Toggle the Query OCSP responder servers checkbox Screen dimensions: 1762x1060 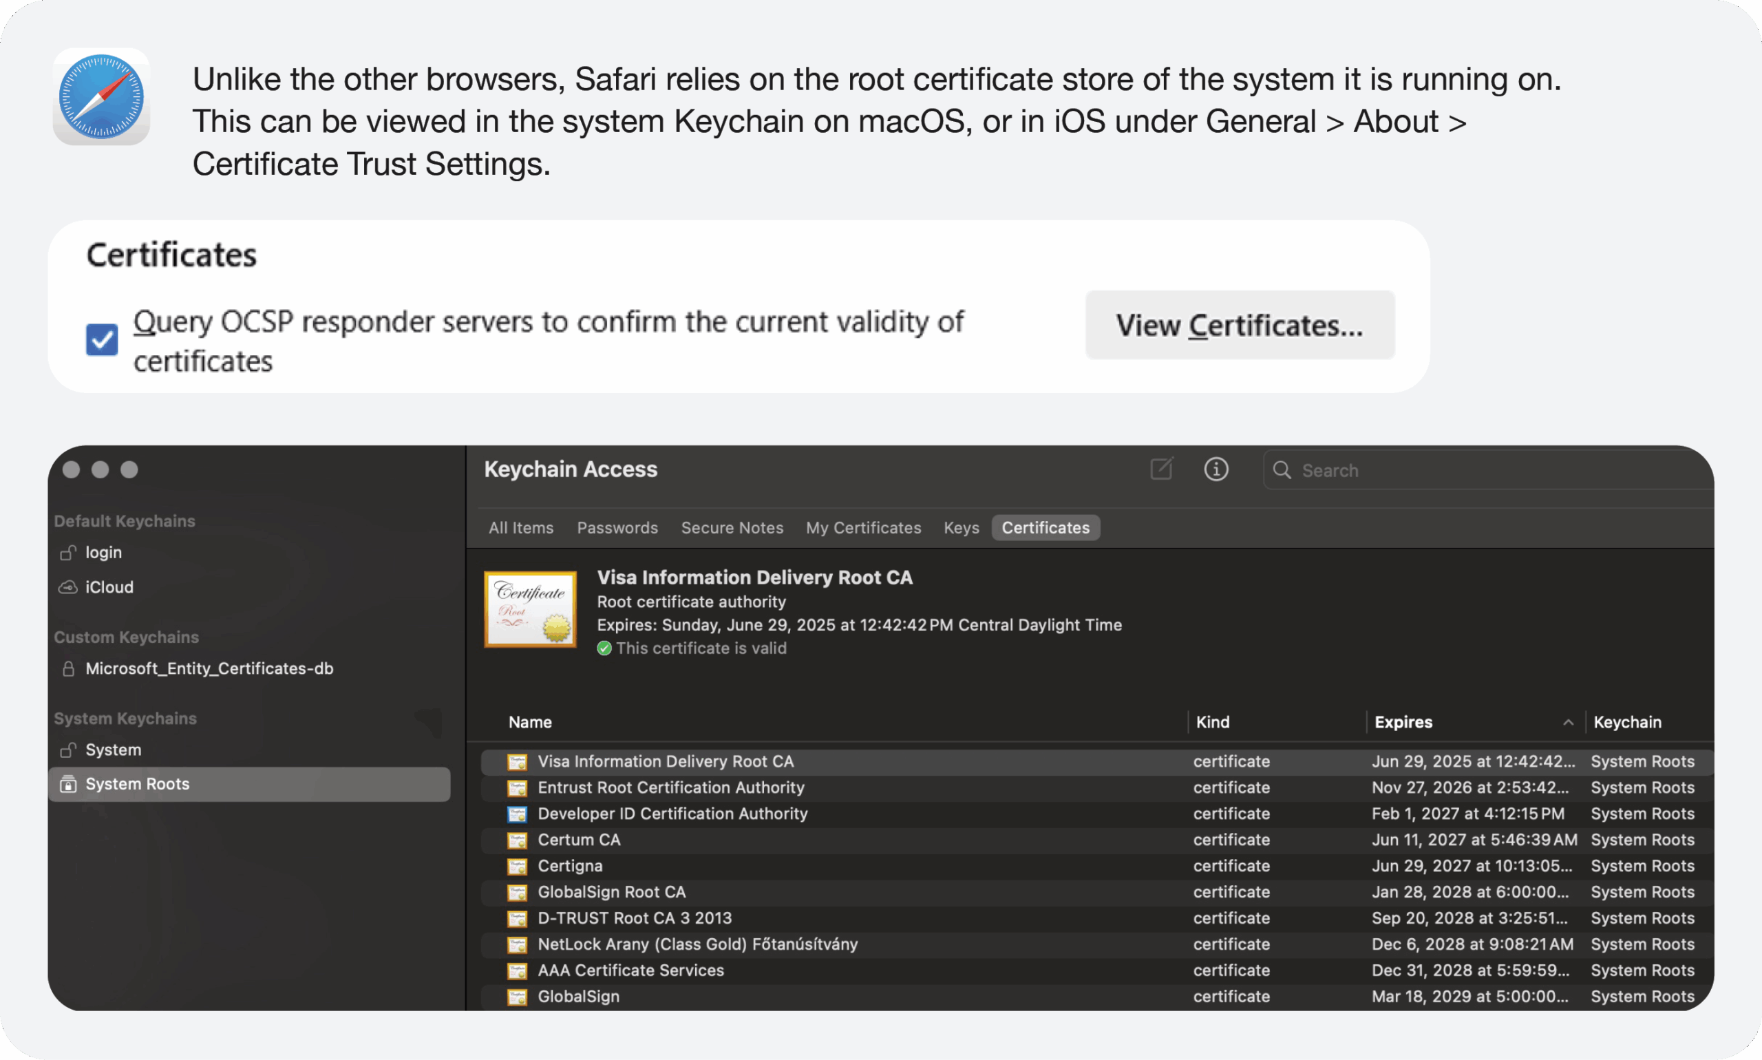point(101,339)
